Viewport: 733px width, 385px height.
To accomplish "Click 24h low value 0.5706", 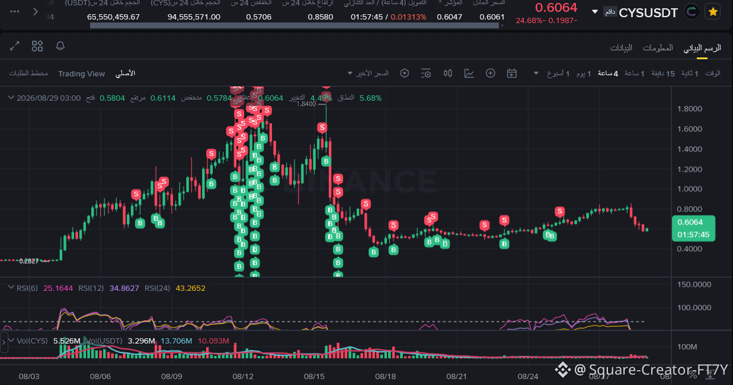I will tap(258, 17).
